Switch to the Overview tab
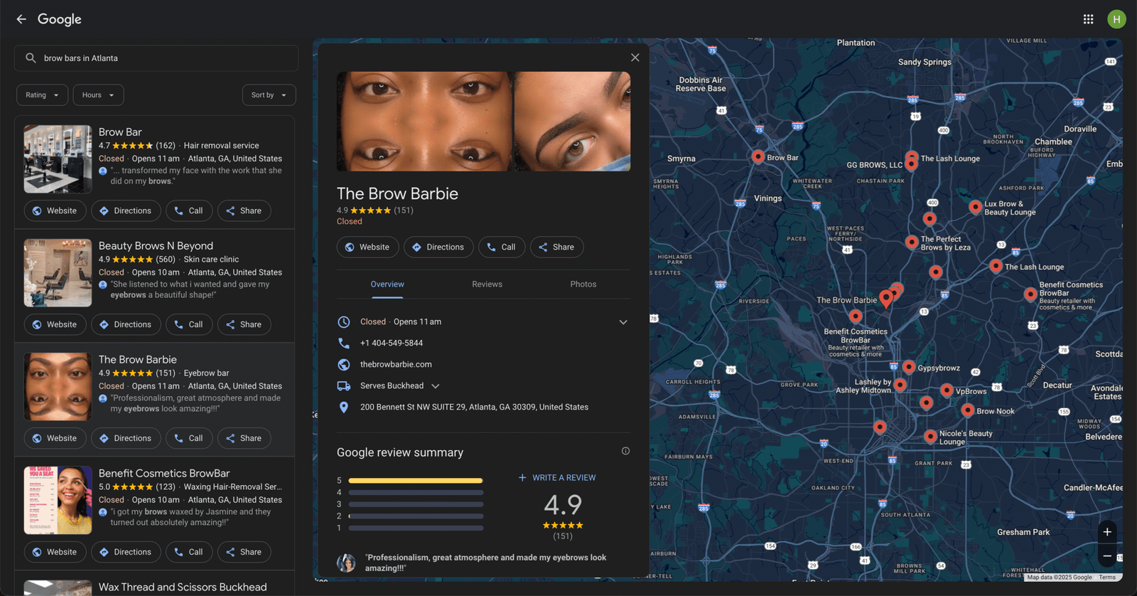Screen dimensions: 1137x596 coord(387,284)
